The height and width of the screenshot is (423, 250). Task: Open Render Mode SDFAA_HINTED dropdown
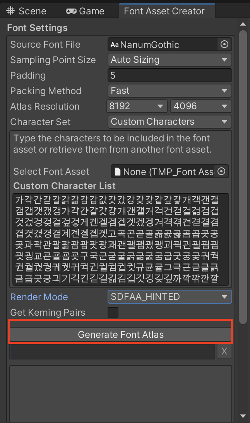click(170, 297)
